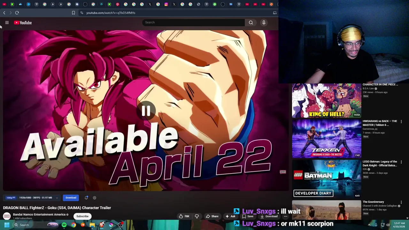The image size is (409, 230).
Task: Switch to the Pinterest tab
Action: click(118, 4)
